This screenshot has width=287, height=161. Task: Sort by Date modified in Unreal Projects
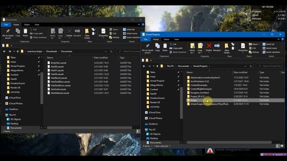(240, 72)
